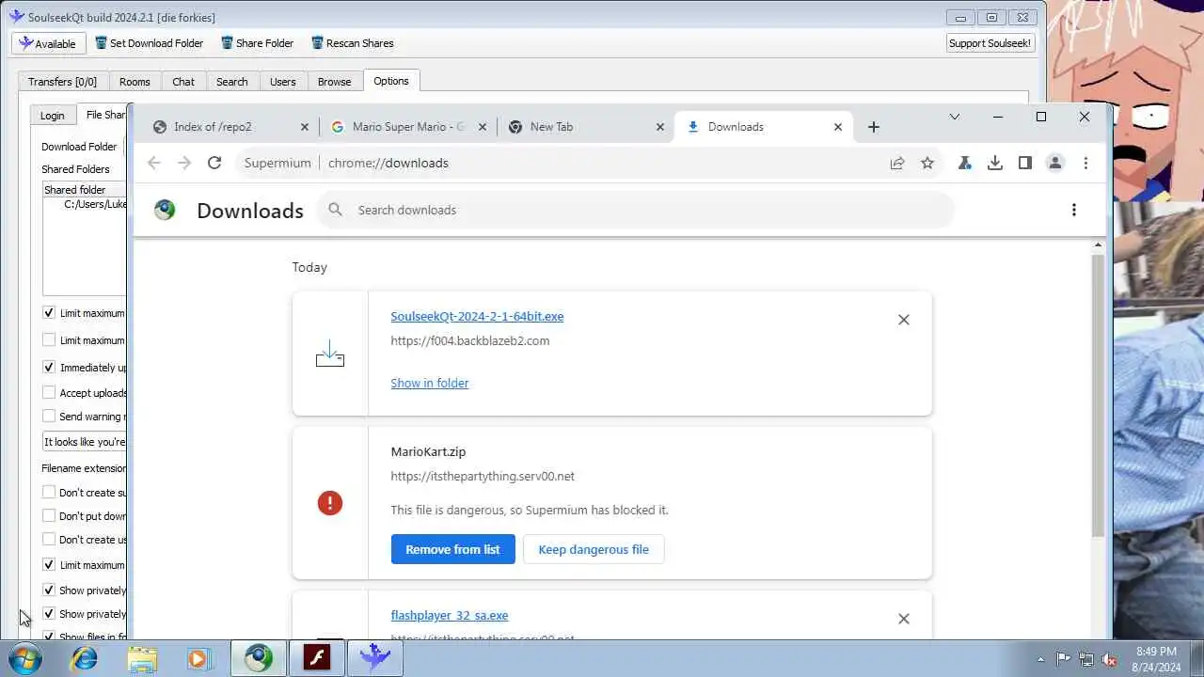Image resolution: width=1204 pixels, height=677 pixels.
Task: Click Keep dangerous file button
Action: click(593, 549)
